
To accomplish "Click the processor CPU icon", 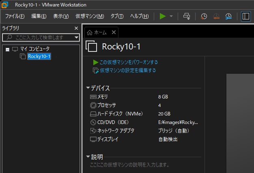I will click(x=93, y=105).
